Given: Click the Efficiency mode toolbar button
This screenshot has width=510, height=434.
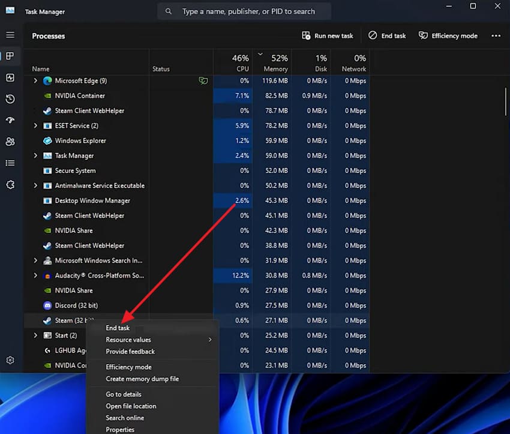Looking at the screenshot, I should [x=448, y=35].
